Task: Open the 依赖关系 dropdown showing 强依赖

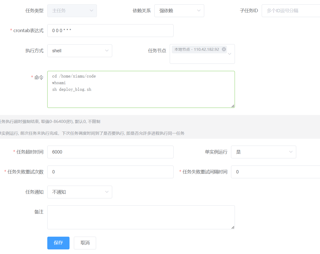Action: pyautogui.click(x=179, y=11)
